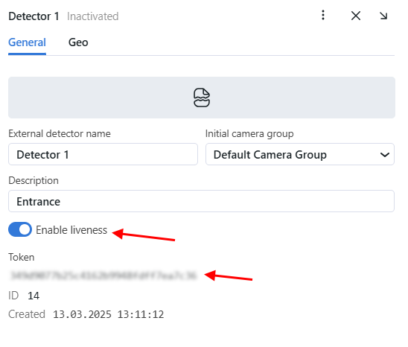Click the chevron arrow in camera group field

pyautogui.click(x=385, y=155)
